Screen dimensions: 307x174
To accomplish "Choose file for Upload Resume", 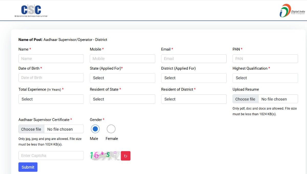I will [x=245, y=99].
